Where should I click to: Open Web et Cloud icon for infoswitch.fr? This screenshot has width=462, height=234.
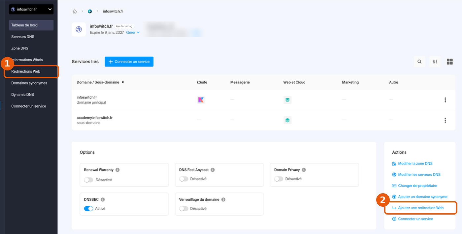click(287, 100)
